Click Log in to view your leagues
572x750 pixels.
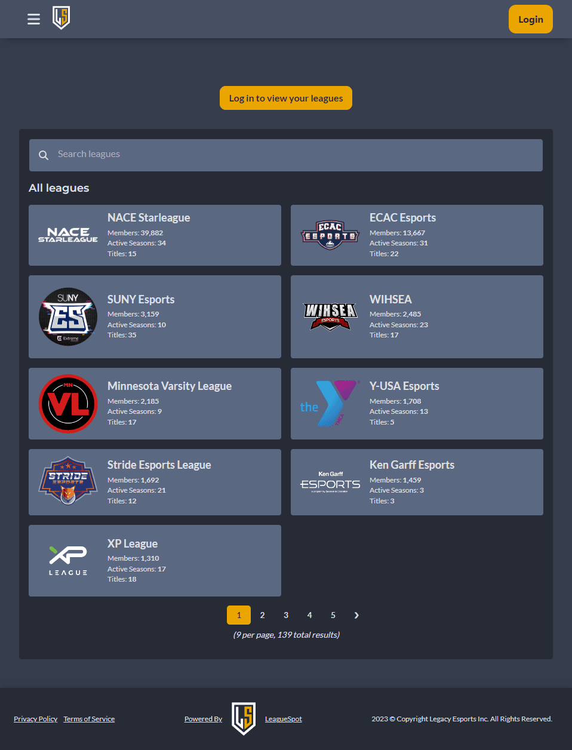[286, 98]
